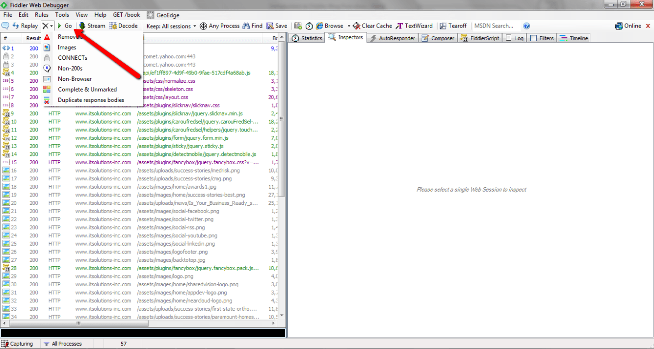Click the Any Process target icon
The height and width of the screenshot is (349, 654).
click(x=219, y=26)
